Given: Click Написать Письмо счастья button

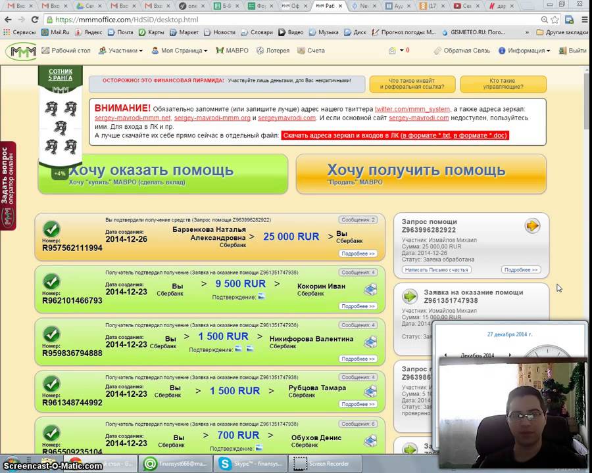Looking at the screenshot, I should [x=437, y=270].
